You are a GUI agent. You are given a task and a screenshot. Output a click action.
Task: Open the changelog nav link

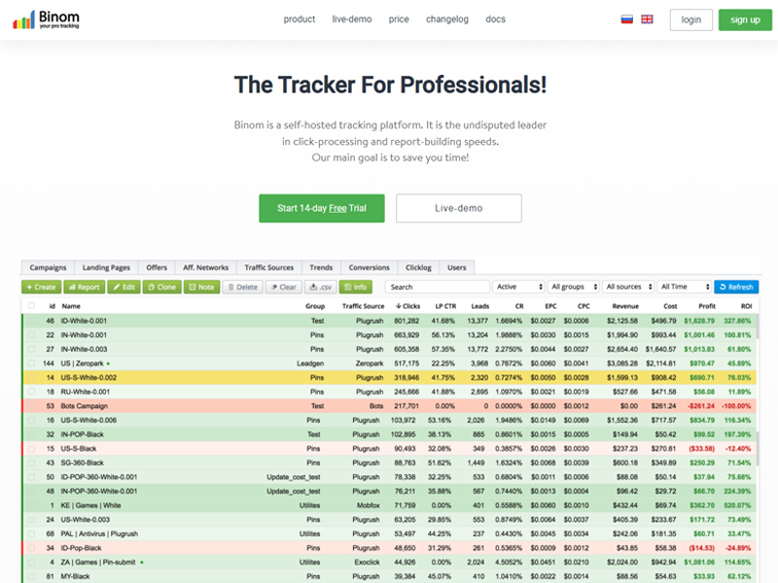point(447,19)
